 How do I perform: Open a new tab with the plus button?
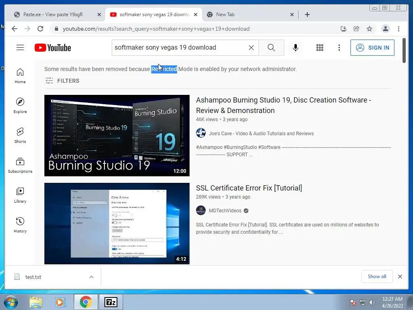(307, 15)
